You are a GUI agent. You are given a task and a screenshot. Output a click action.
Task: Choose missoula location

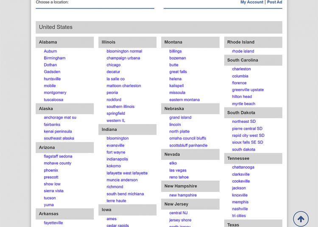tap(177, 93)
